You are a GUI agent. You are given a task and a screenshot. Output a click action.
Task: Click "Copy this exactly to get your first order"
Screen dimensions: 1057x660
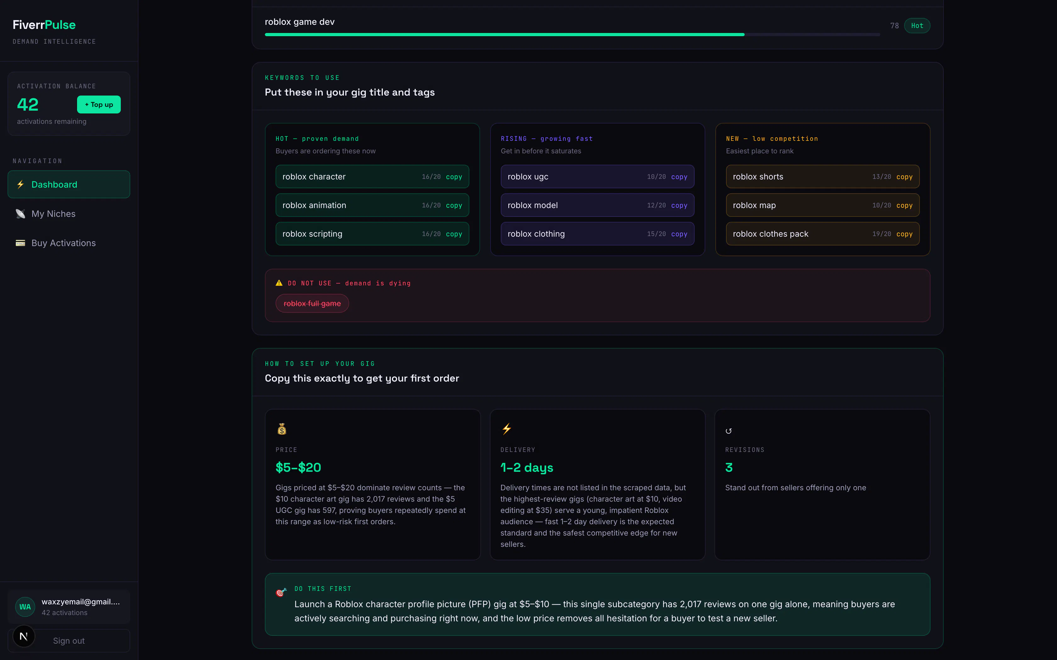362,378
